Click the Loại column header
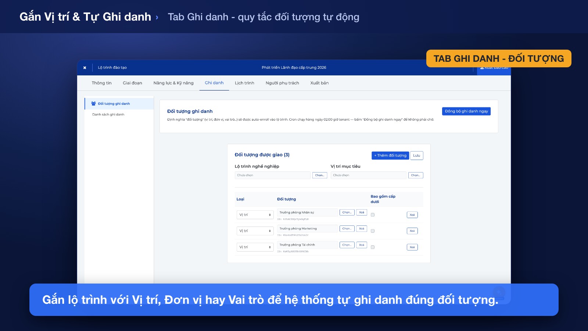Screen dimensions: 588x331 (x=240, y=199)
